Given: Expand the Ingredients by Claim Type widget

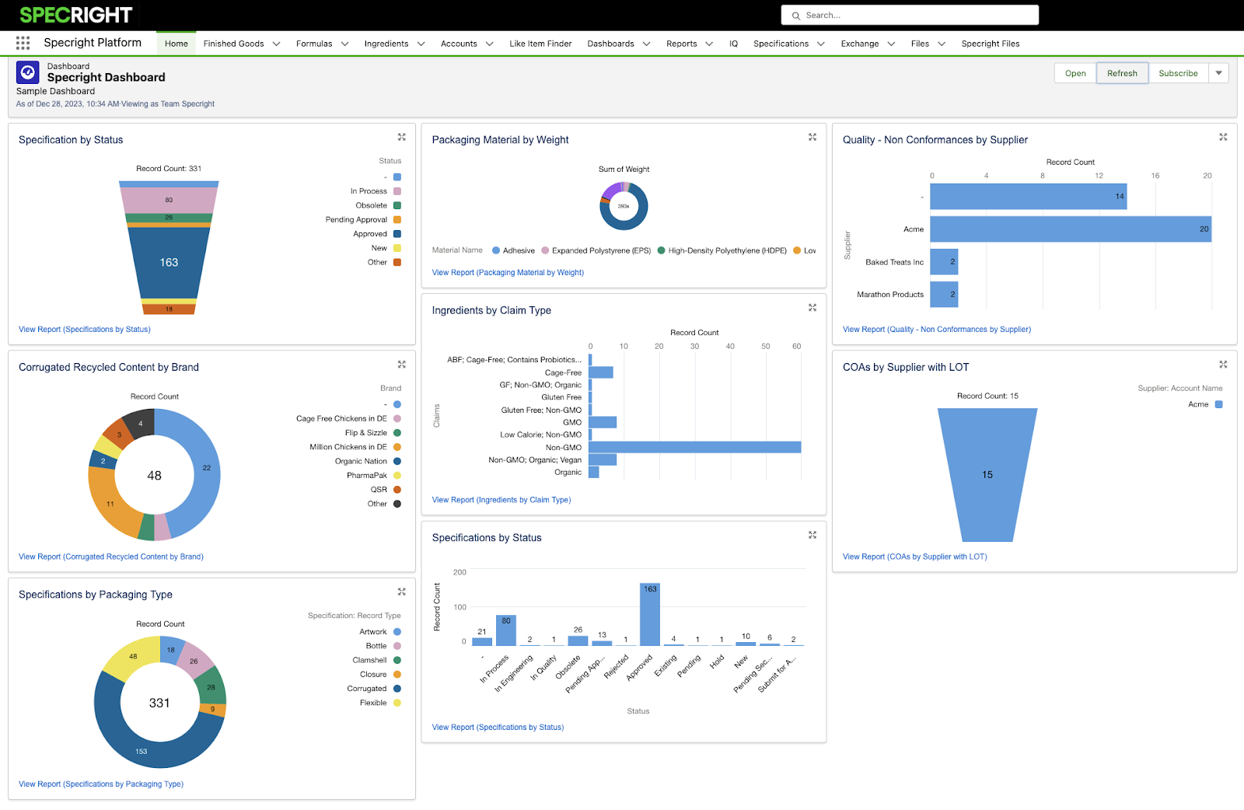Looking at the screenshot, I should (x=812, y=308).
